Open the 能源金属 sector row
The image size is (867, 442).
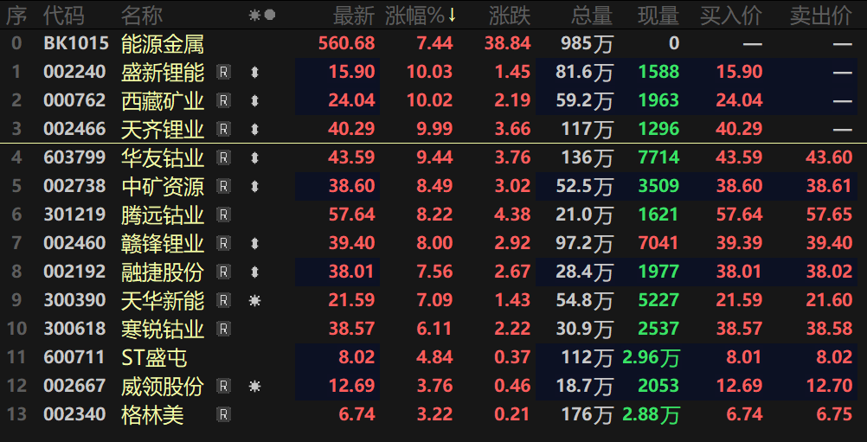pos(163,44)
